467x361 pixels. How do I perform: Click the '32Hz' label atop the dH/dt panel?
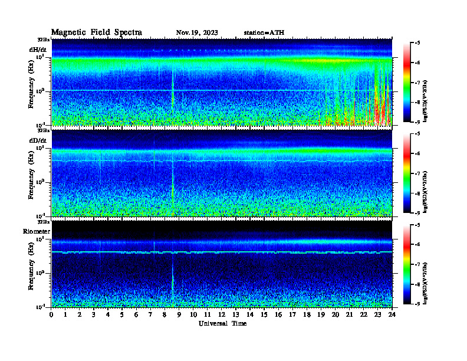click(43, 40)
